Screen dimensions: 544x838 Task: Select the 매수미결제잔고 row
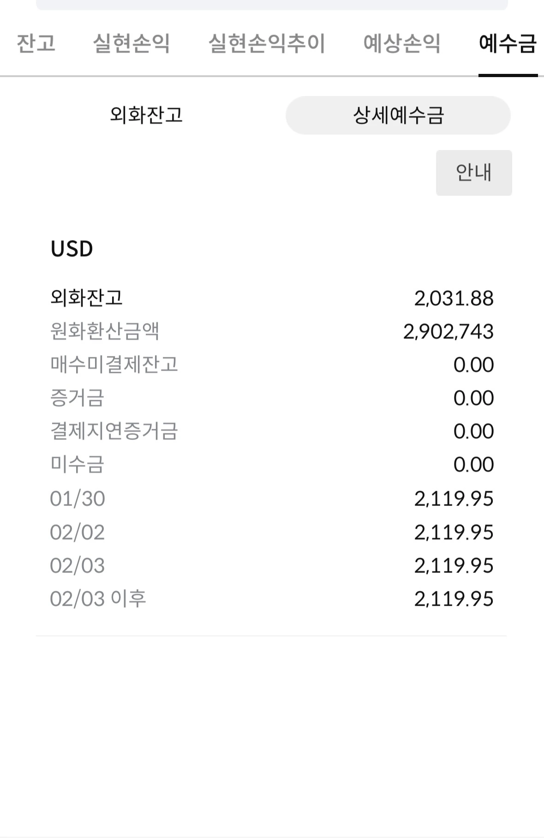114,364
